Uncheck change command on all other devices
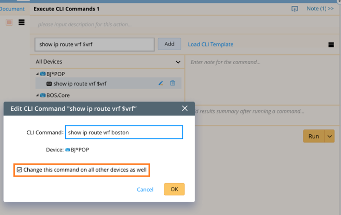Image resolution: width=341 pixels, height=215 pixels. coord(19,170)
